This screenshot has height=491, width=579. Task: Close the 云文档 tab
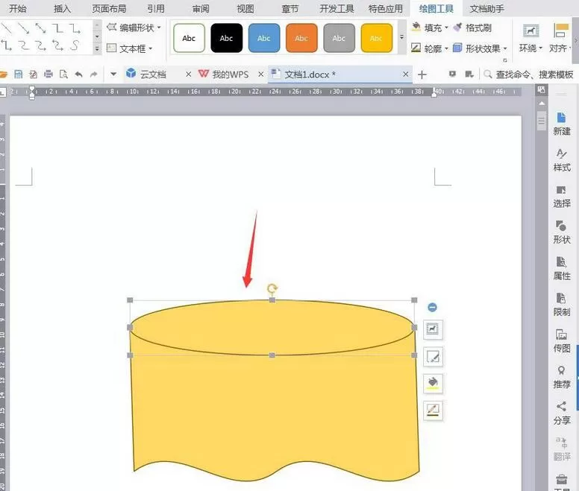(188, 75)
